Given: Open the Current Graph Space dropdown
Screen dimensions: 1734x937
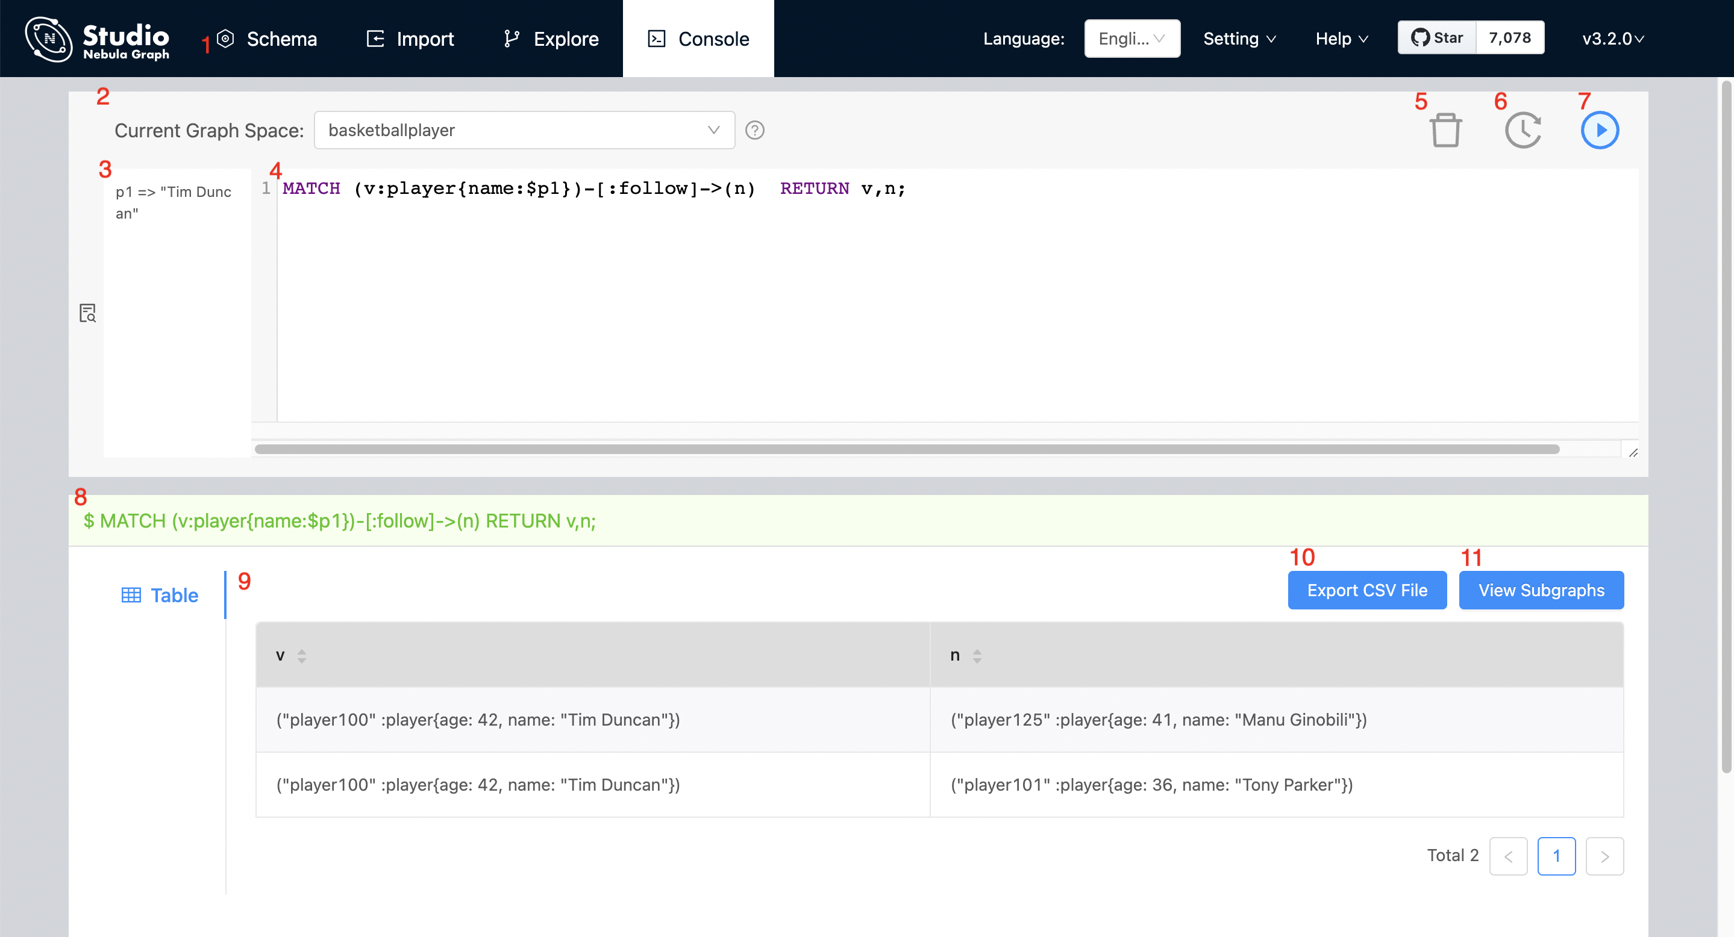Looking at the screenshot, I should click(524, 131).
